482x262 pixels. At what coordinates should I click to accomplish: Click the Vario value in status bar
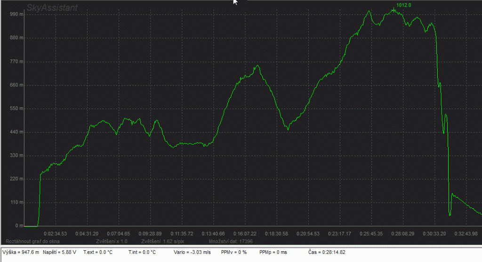point(191,253)
